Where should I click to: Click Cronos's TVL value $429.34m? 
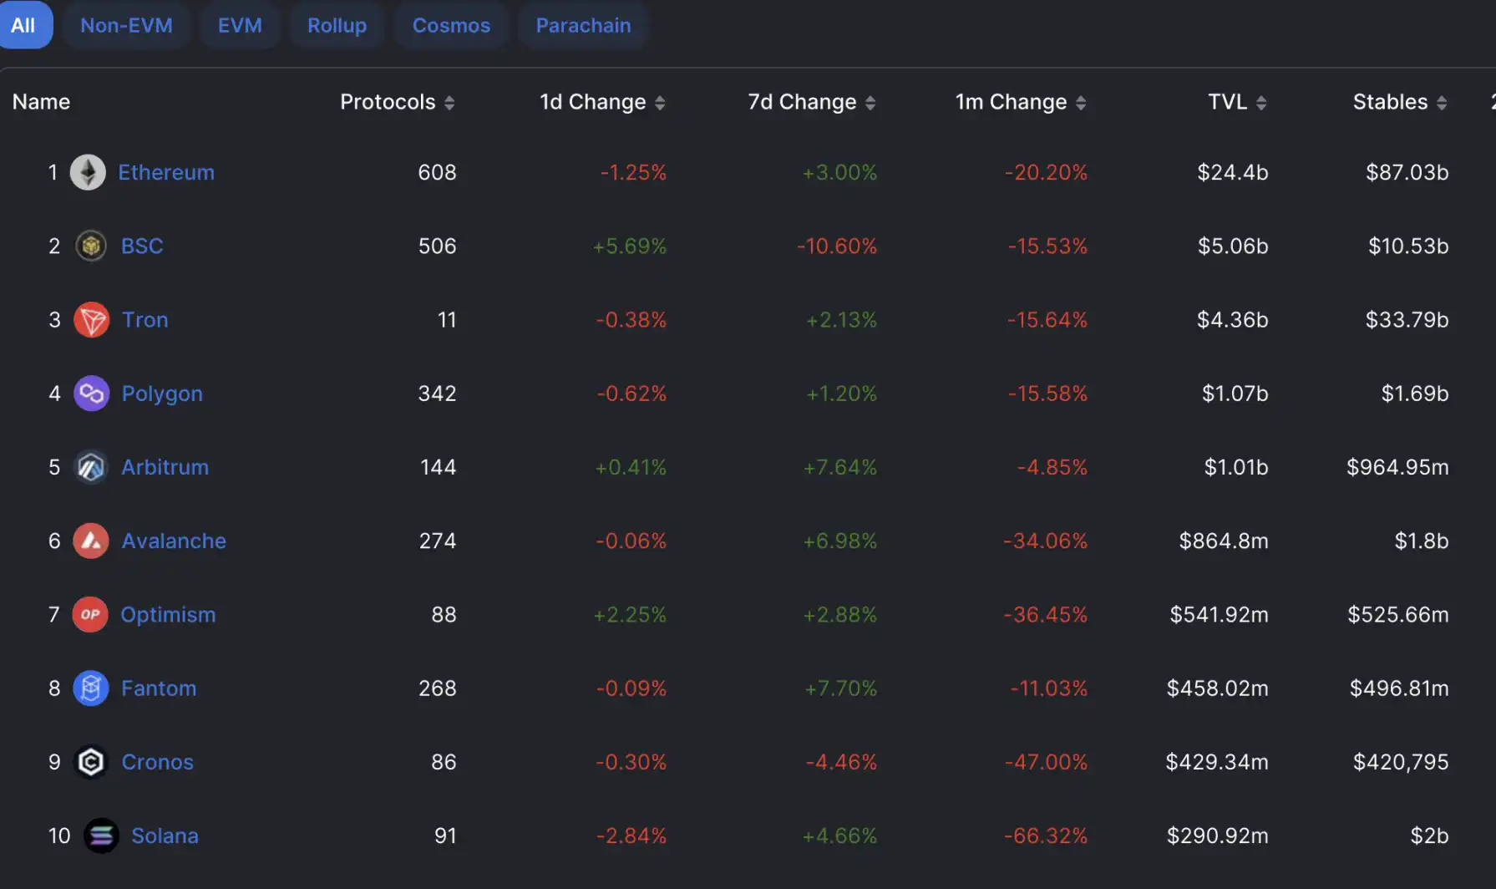coord(1217,762)
